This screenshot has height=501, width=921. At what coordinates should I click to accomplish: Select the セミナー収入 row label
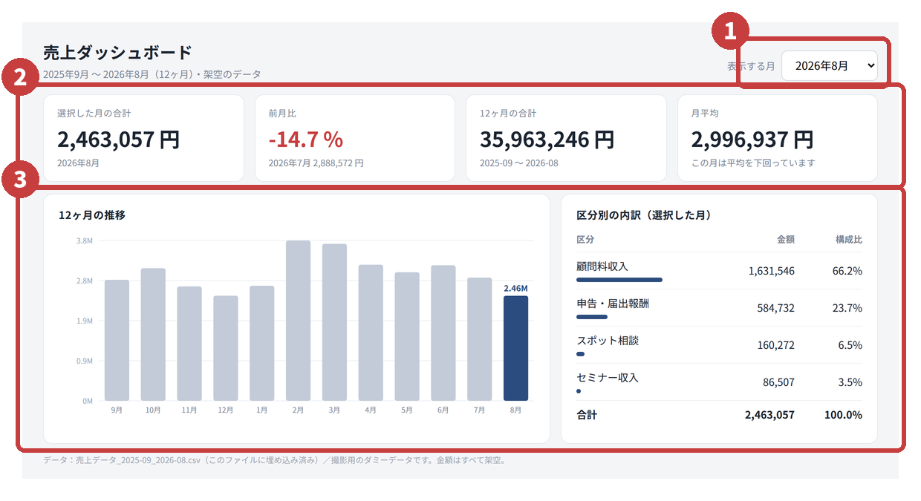tap(608, 377)
